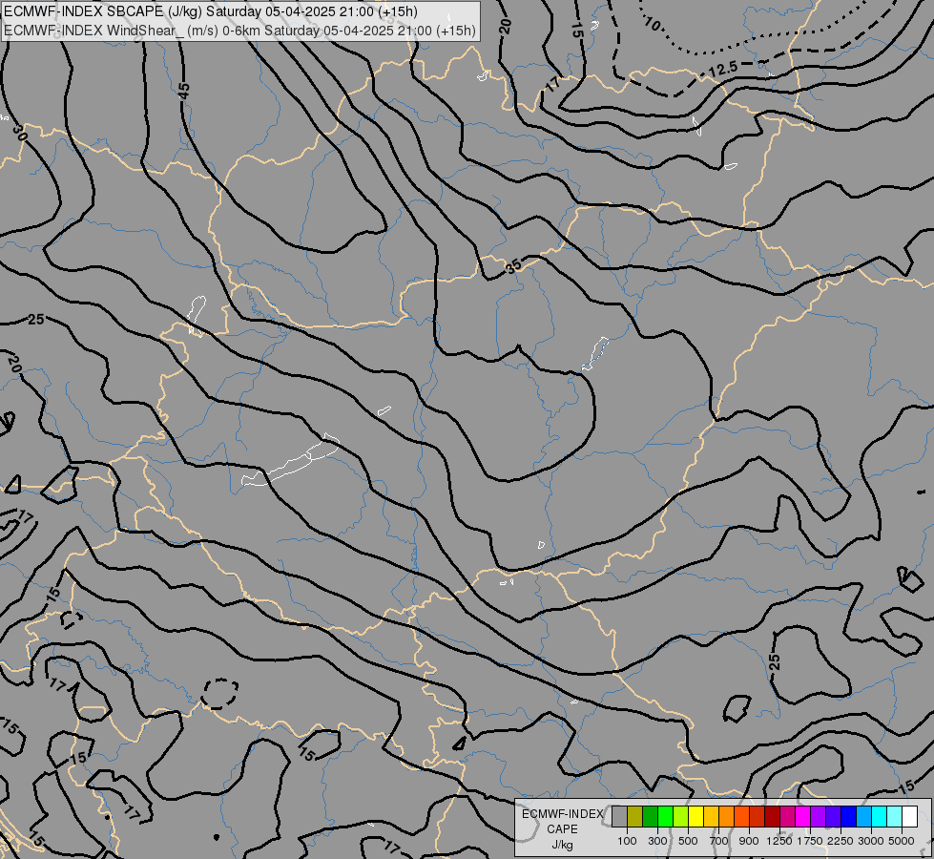934x859 pixels.
Task: Click the legend value 300
Action: 657,841
